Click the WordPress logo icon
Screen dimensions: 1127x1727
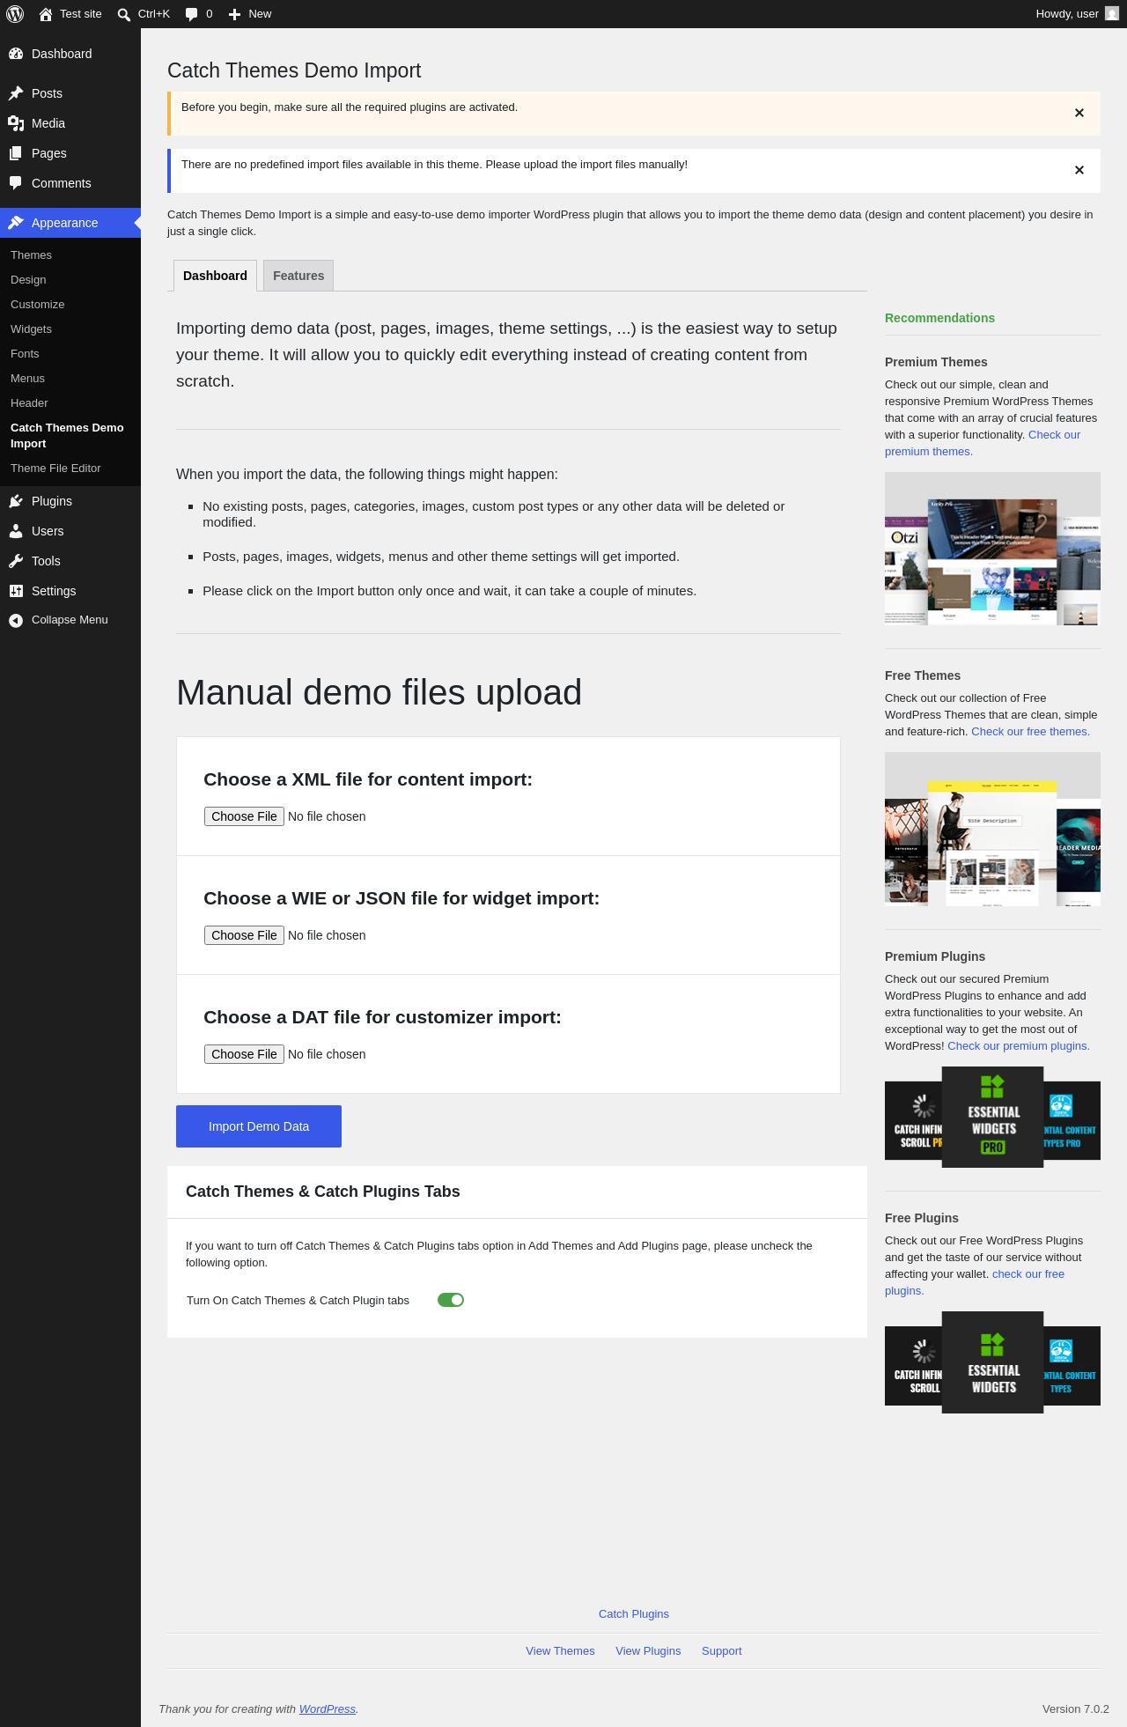click(15, 14)
